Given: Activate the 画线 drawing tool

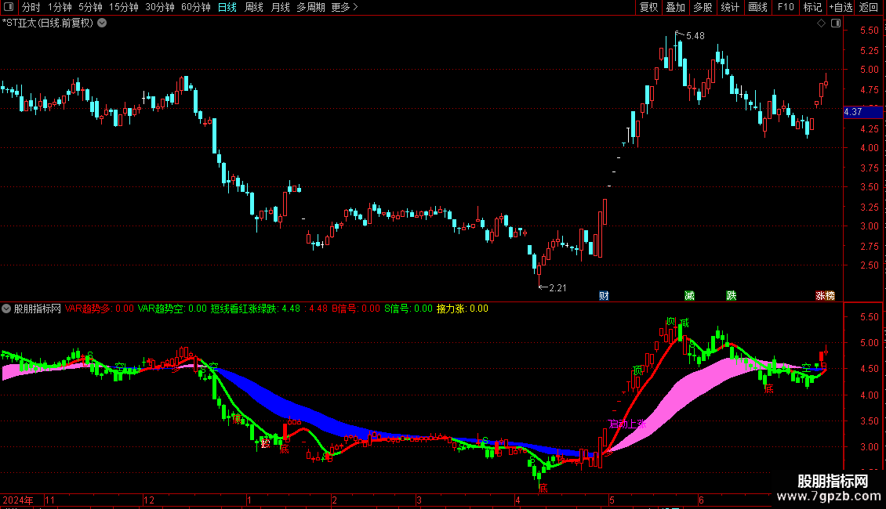Looking at the screenshot, I should pos(757,7).
